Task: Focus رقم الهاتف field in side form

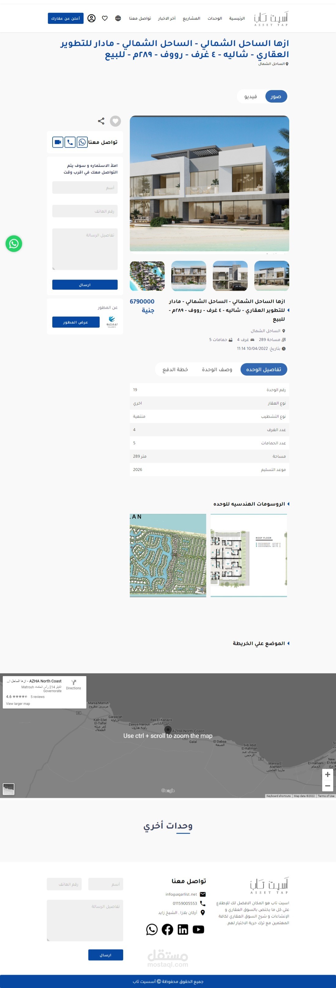Action: coord(85,211)
